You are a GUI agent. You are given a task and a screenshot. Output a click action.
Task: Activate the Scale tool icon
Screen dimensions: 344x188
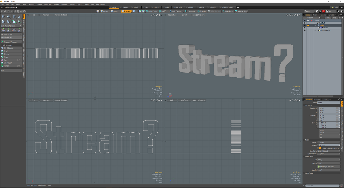click(x=19, y=30)
